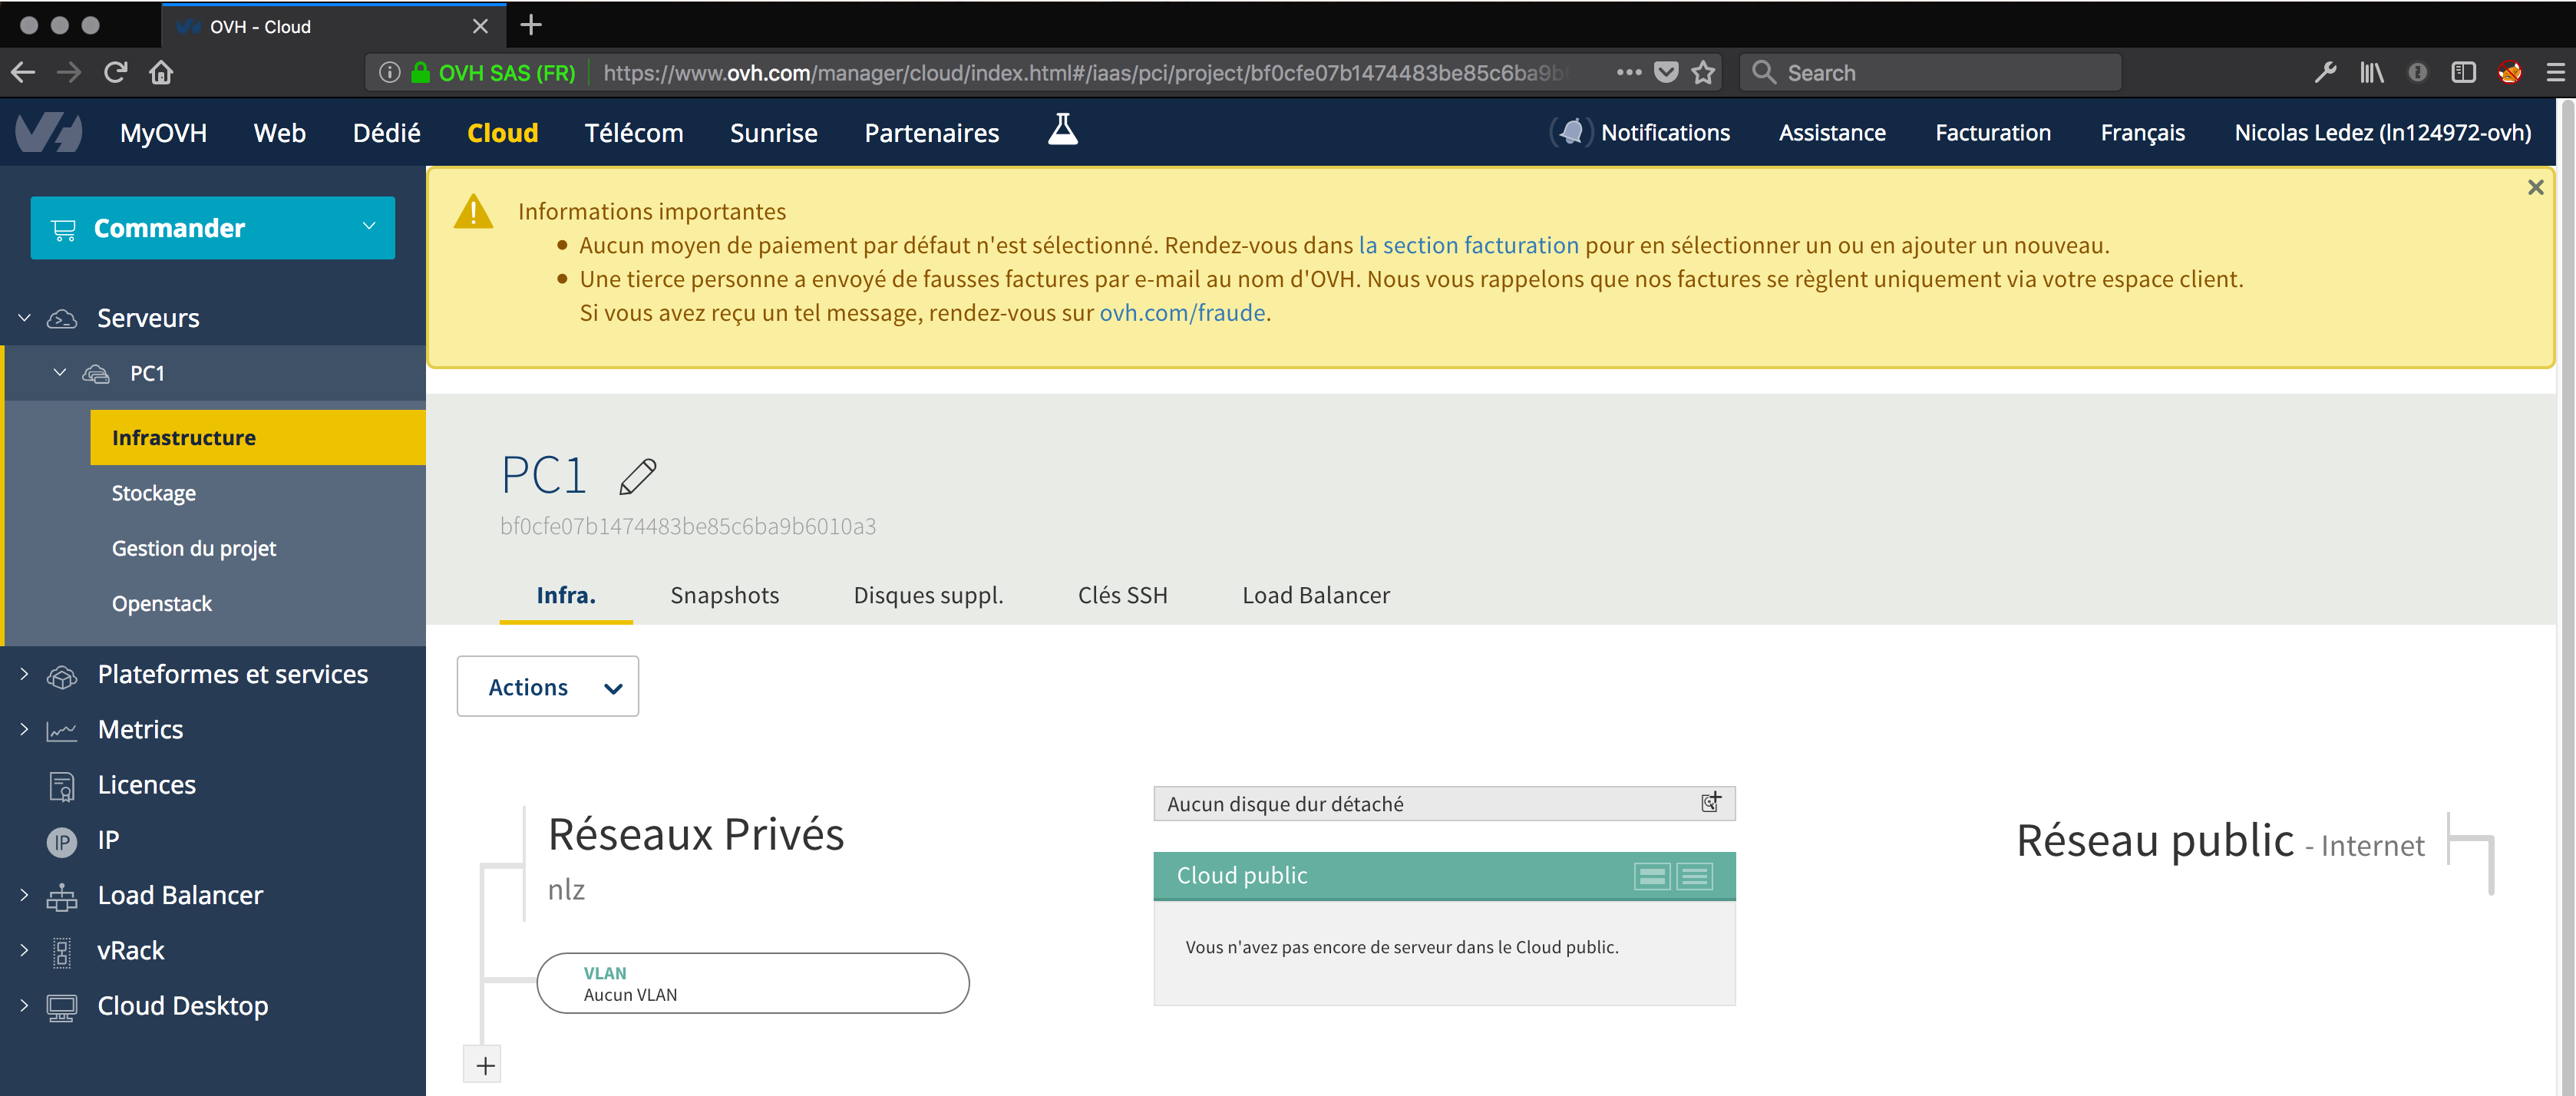Click the Cloud menu item
This screenshot has width=2576, height=1096.
[502, 132]
